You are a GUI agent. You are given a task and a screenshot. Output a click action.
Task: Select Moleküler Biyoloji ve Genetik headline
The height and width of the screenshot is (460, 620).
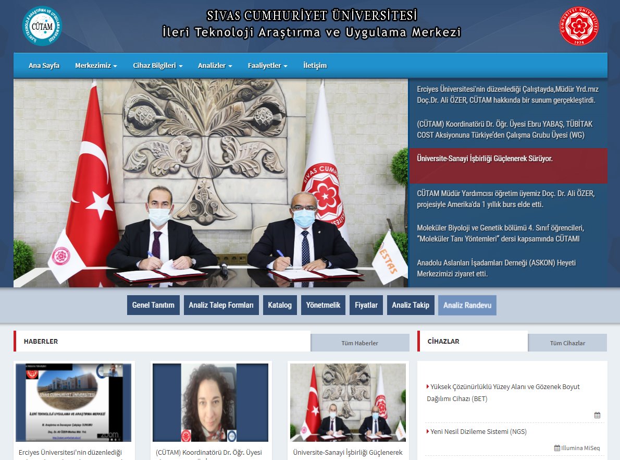click(507, 234)
